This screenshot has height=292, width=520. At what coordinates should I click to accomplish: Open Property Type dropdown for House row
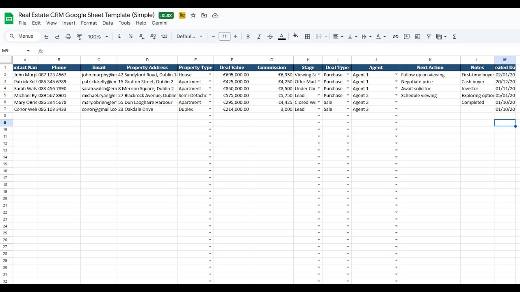210,75
